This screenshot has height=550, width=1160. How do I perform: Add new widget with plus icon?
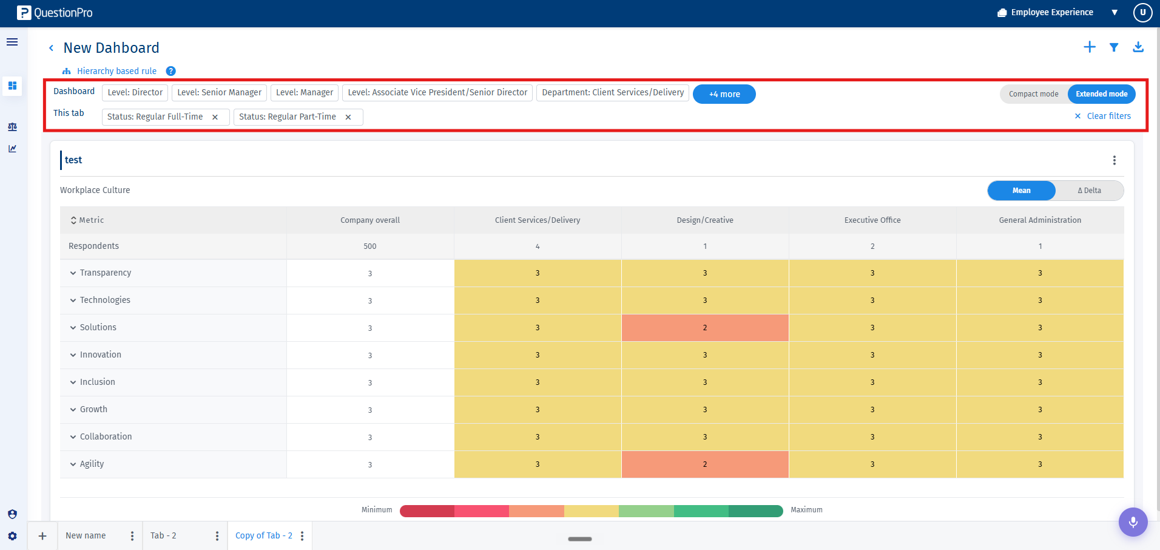[x=1090, y=47]
